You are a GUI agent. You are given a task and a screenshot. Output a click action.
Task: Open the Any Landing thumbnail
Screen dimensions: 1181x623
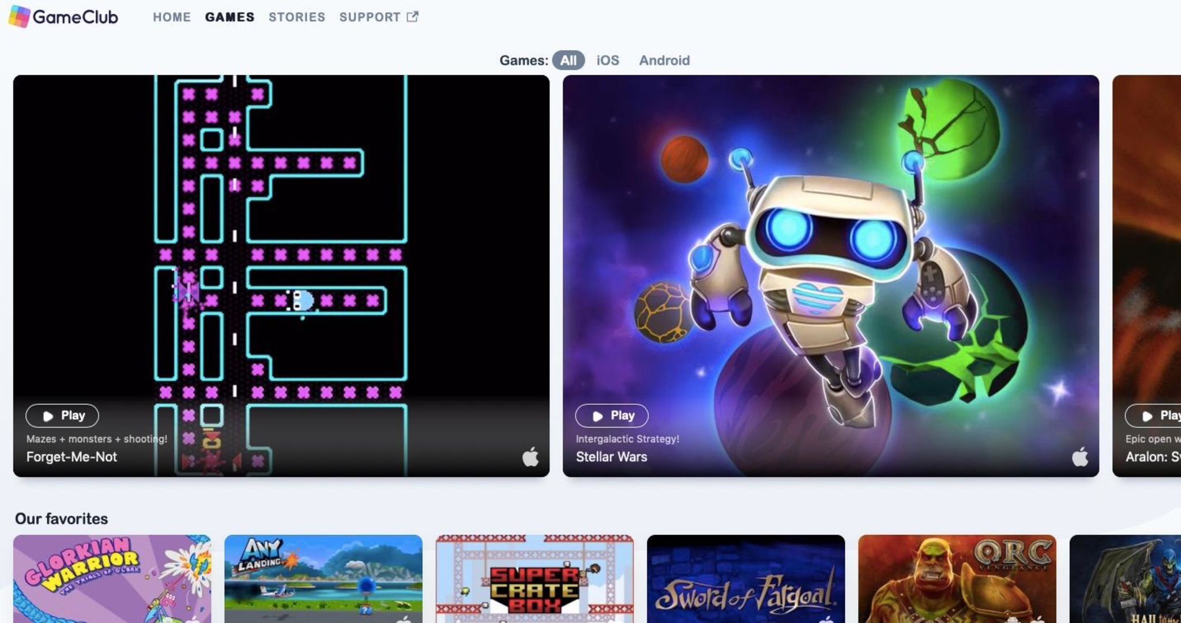coord(324,579)
